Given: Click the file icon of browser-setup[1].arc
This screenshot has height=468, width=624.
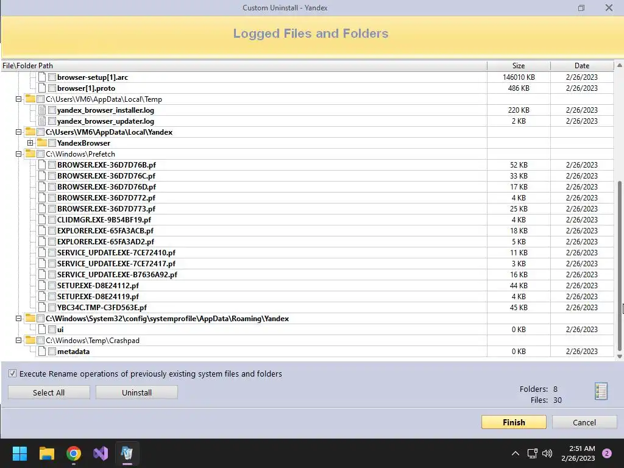Looking at the screenshot, I should (x=42, y=77).
